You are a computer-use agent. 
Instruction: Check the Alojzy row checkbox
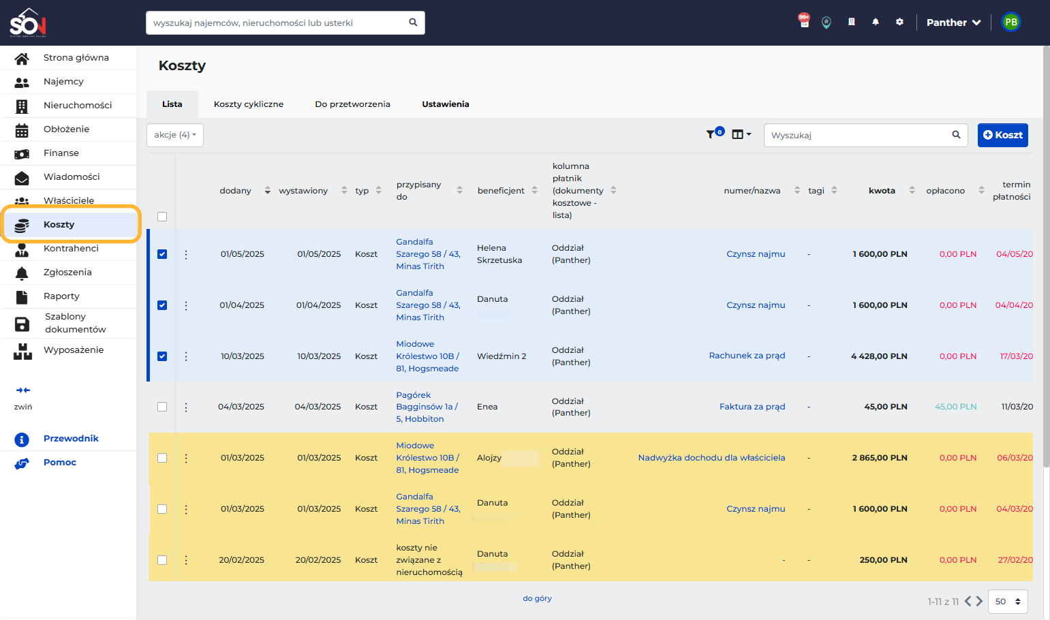click(x=162, y=458)
